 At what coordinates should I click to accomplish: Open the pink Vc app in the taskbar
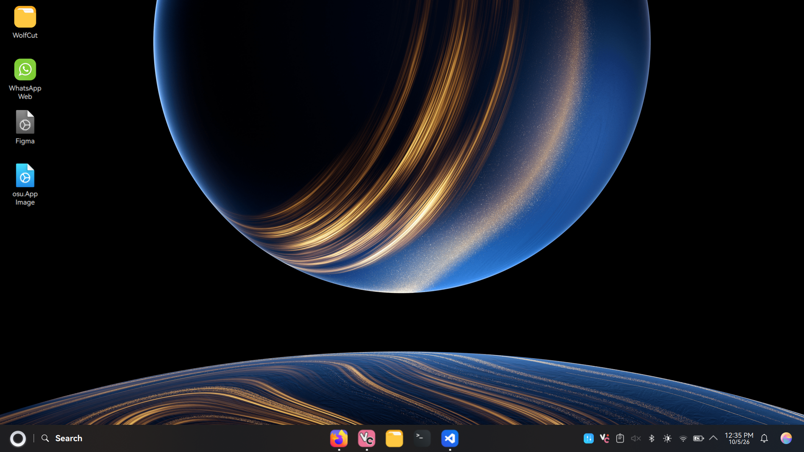tap(366, 439)
